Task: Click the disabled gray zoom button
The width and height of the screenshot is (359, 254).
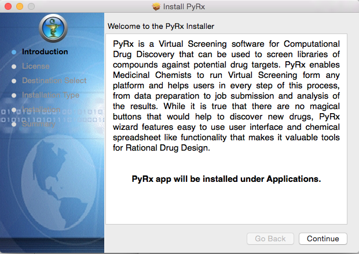Action: [x=31, y=6]
